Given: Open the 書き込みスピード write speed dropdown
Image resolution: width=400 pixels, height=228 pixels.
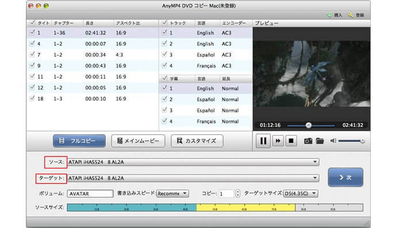Looking at the screenshot, I should (172, 194).
